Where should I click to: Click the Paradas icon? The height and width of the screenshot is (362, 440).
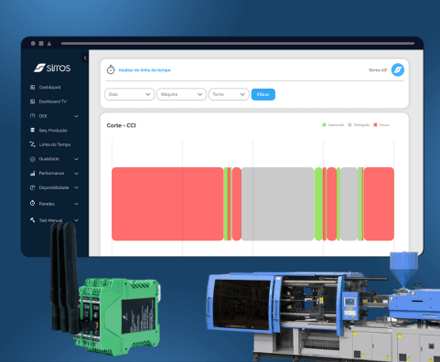coord(32,203)
